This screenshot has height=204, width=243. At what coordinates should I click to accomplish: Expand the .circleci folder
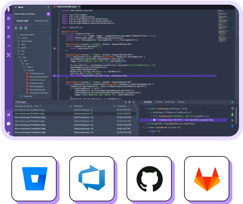[16, 38]
